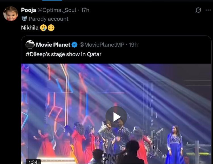Screen dimensions: 213x164
Task: Click the 19h quoted post timestamp
Action: (133, 45)
